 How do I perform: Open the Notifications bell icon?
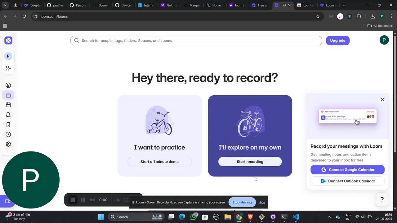pos(8,115)
